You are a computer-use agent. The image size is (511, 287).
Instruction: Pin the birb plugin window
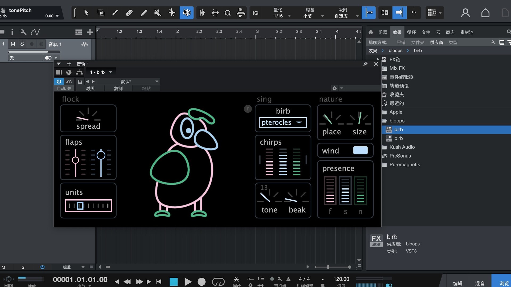(365, 64)
